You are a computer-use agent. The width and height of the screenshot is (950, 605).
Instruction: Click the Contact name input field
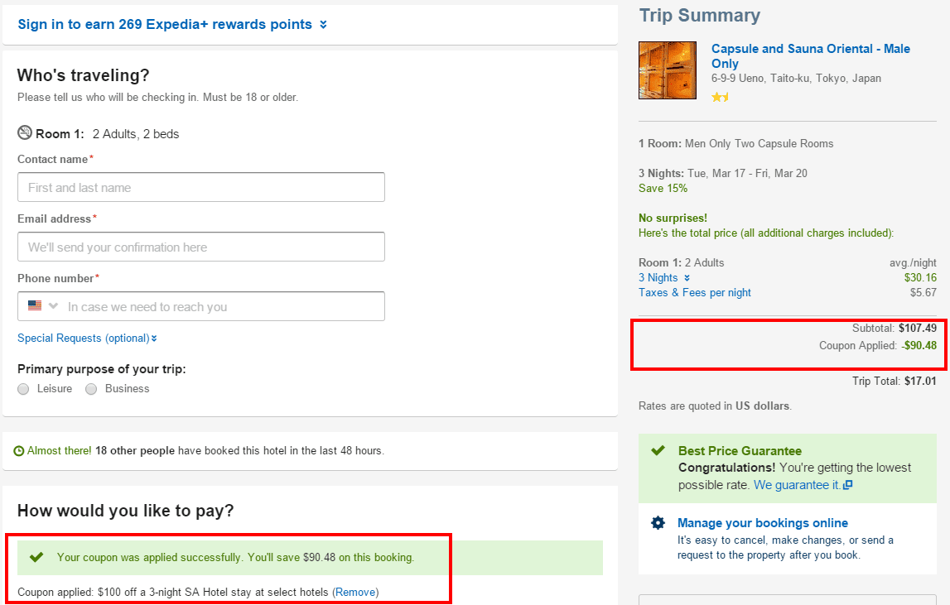coord(201,187)
